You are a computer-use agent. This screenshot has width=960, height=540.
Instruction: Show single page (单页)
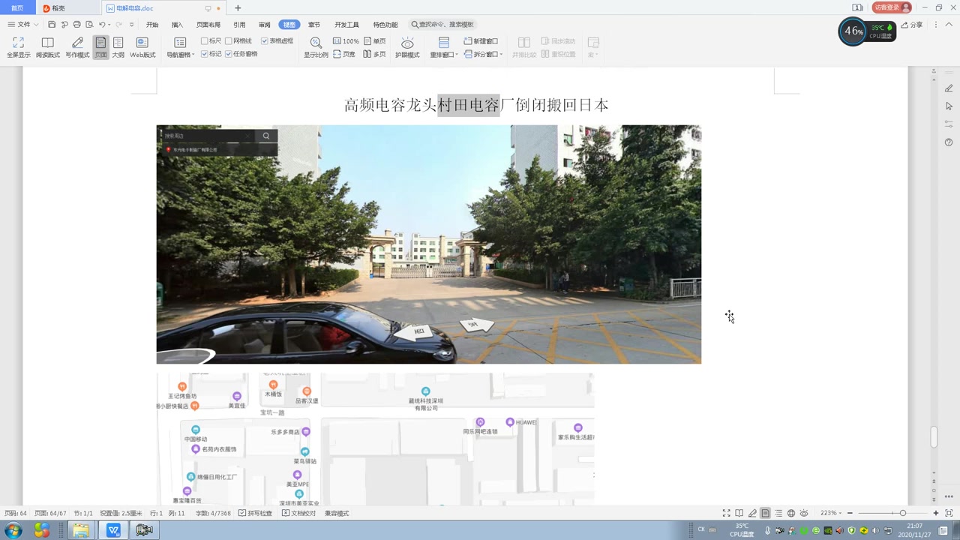coord(375,41)
